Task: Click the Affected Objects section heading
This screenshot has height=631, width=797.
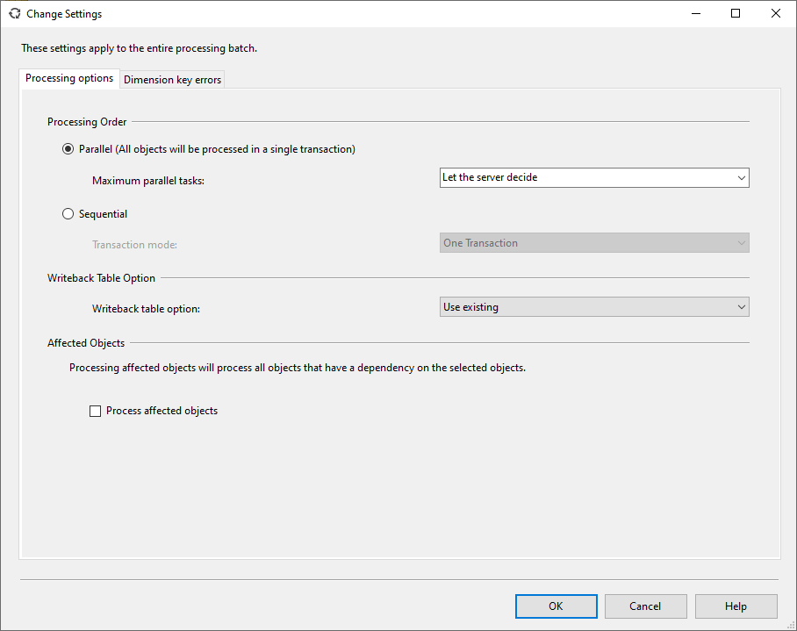Action: coord(86,343)
